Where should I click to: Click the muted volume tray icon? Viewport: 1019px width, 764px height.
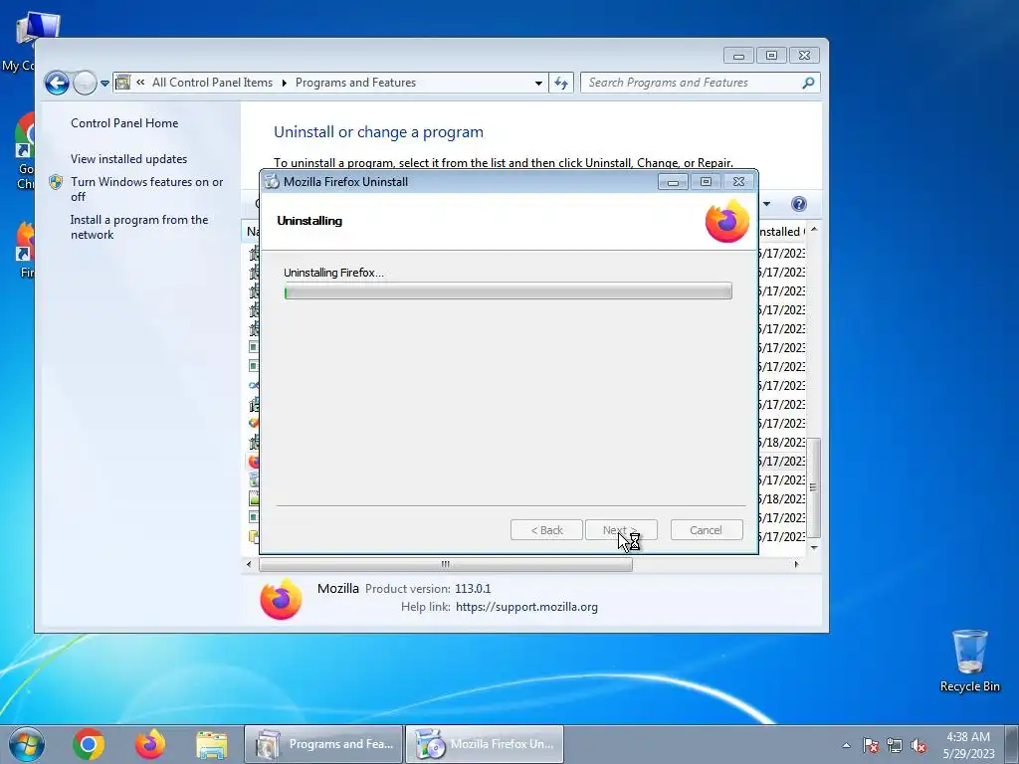coord(918,745)
